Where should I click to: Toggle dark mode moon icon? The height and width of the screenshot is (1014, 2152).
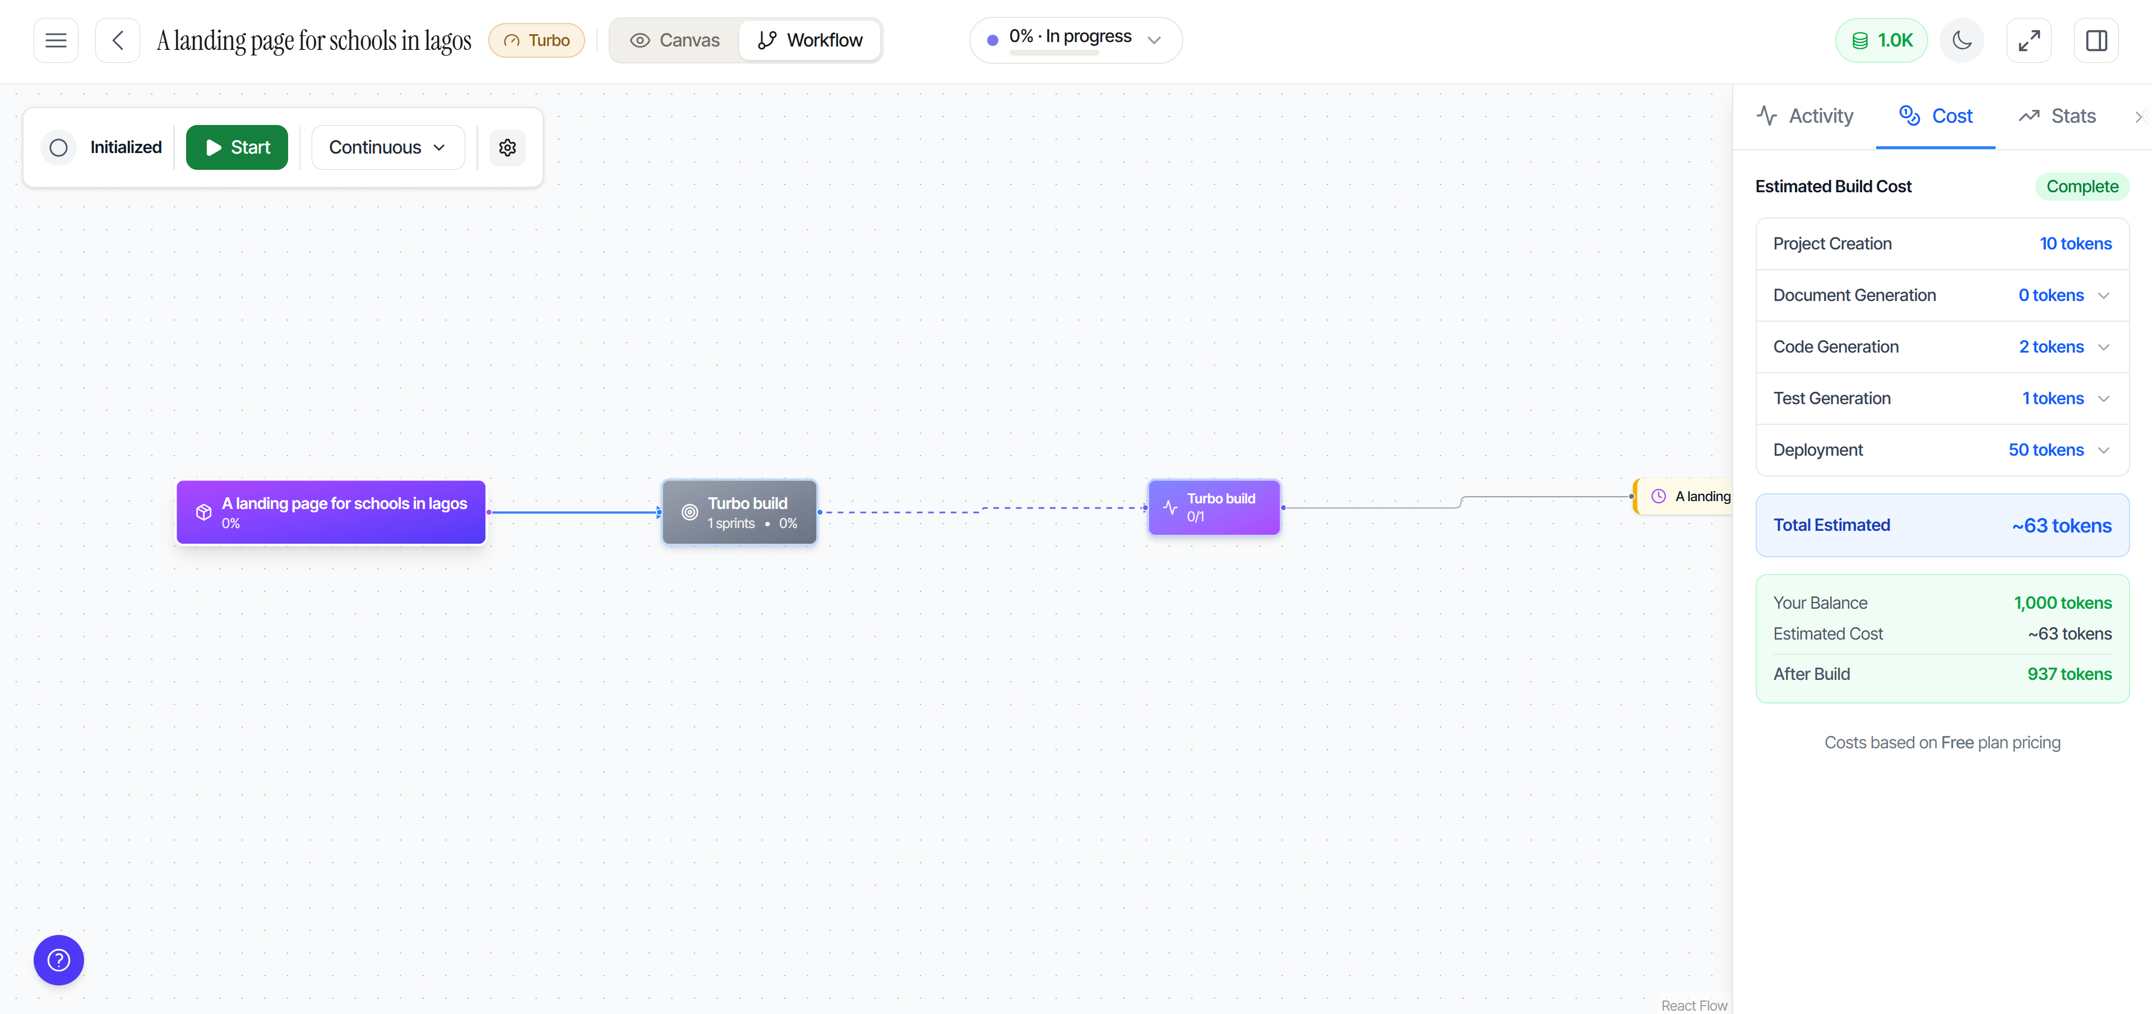point(1961,40)
